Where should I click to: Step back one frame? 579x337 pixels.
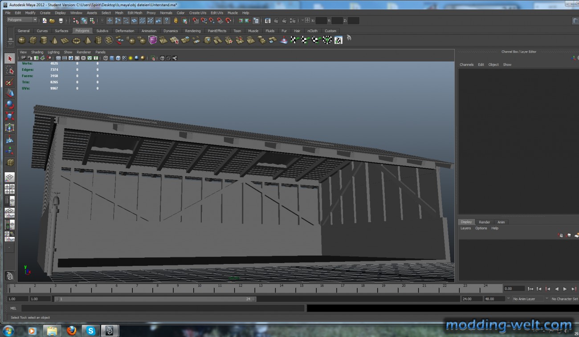pyautogui.click(x=539, y=289)
